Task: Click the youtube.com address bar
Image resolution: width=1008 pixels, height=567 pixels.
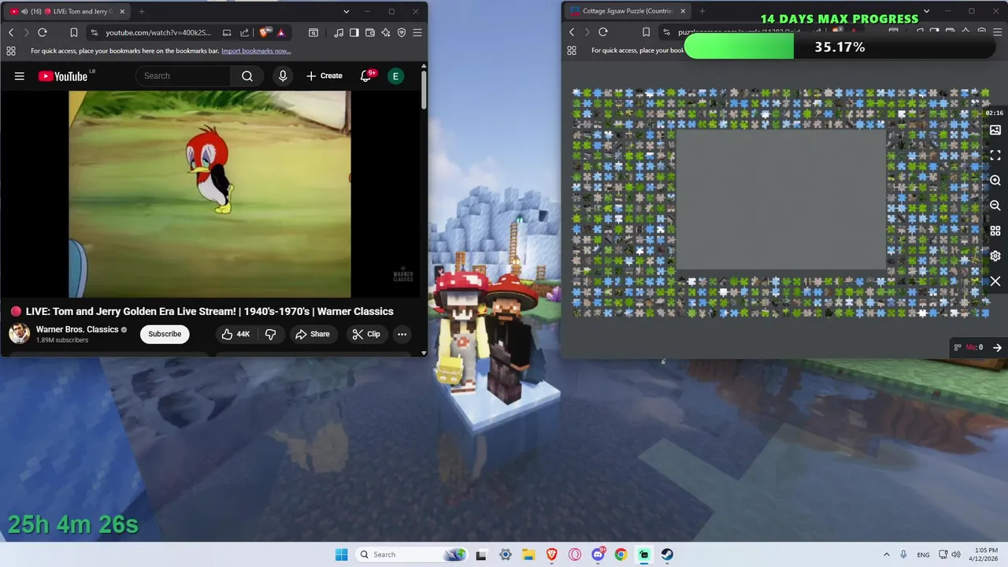Action: (157, 32)
